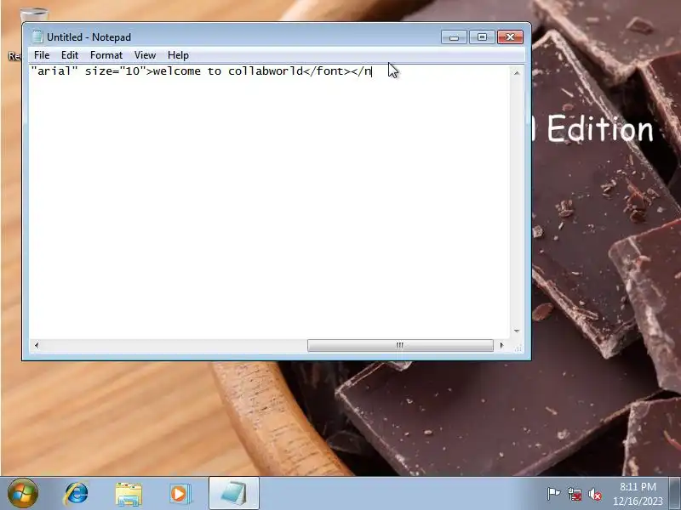Launch Internet Explorer from the taskbar
The height and width of the screenshot is (510, 681).
[x=76, y=494]
